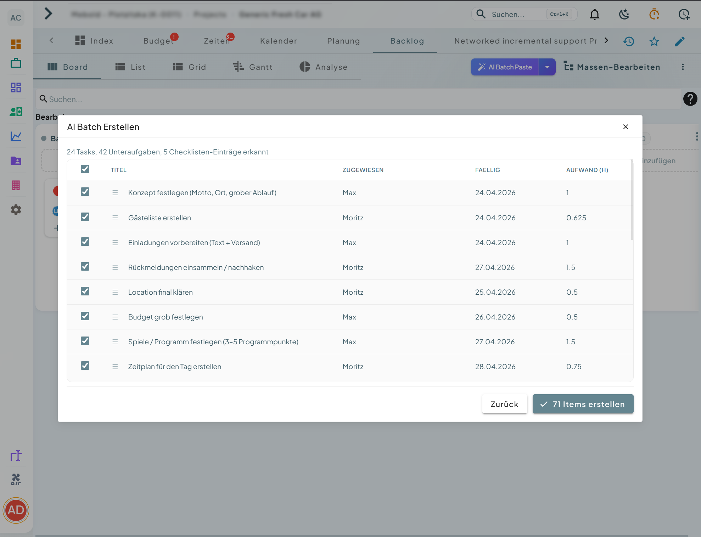Open the AD user avatar
This screenshot has width=701, height=537.
[x=16, y=510]
